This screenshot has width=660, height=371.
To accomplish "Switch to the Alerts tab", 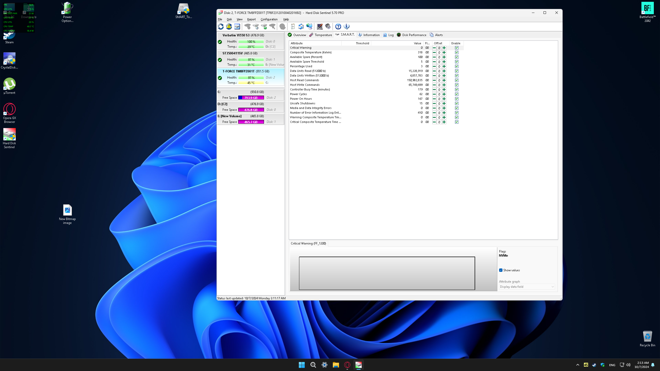I will coord(436,35).
